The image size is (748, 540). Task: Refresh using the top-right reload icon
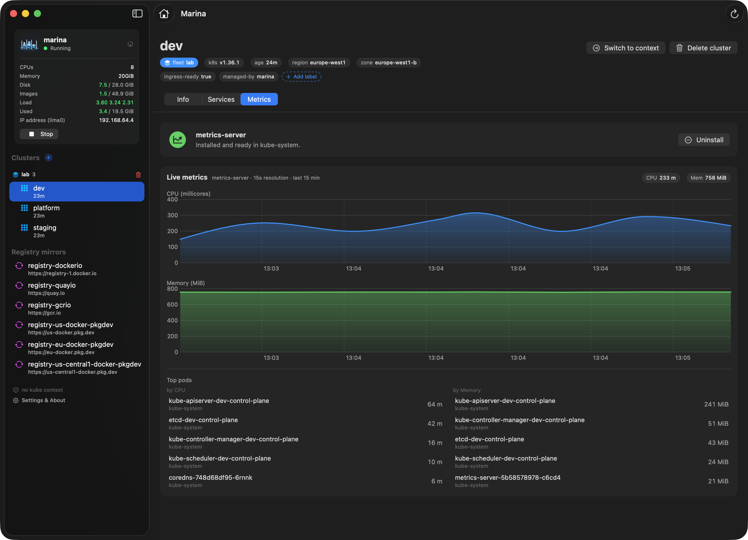[x=734, y=14]
